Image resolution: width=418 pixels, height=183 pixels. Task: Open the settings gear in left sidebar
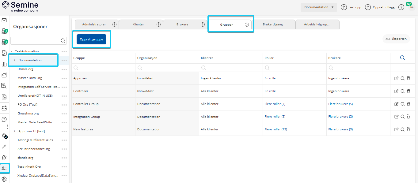coord(4,179)
